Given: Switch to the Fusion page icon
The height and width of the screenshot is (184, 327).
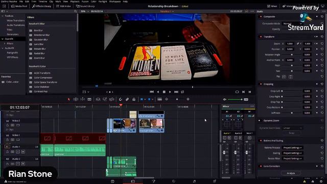Looking at the screenshot, I should click(153, 181).
